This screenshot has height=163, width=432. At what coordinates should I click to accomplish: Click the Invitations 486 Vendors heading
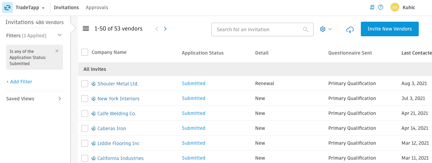35,22
